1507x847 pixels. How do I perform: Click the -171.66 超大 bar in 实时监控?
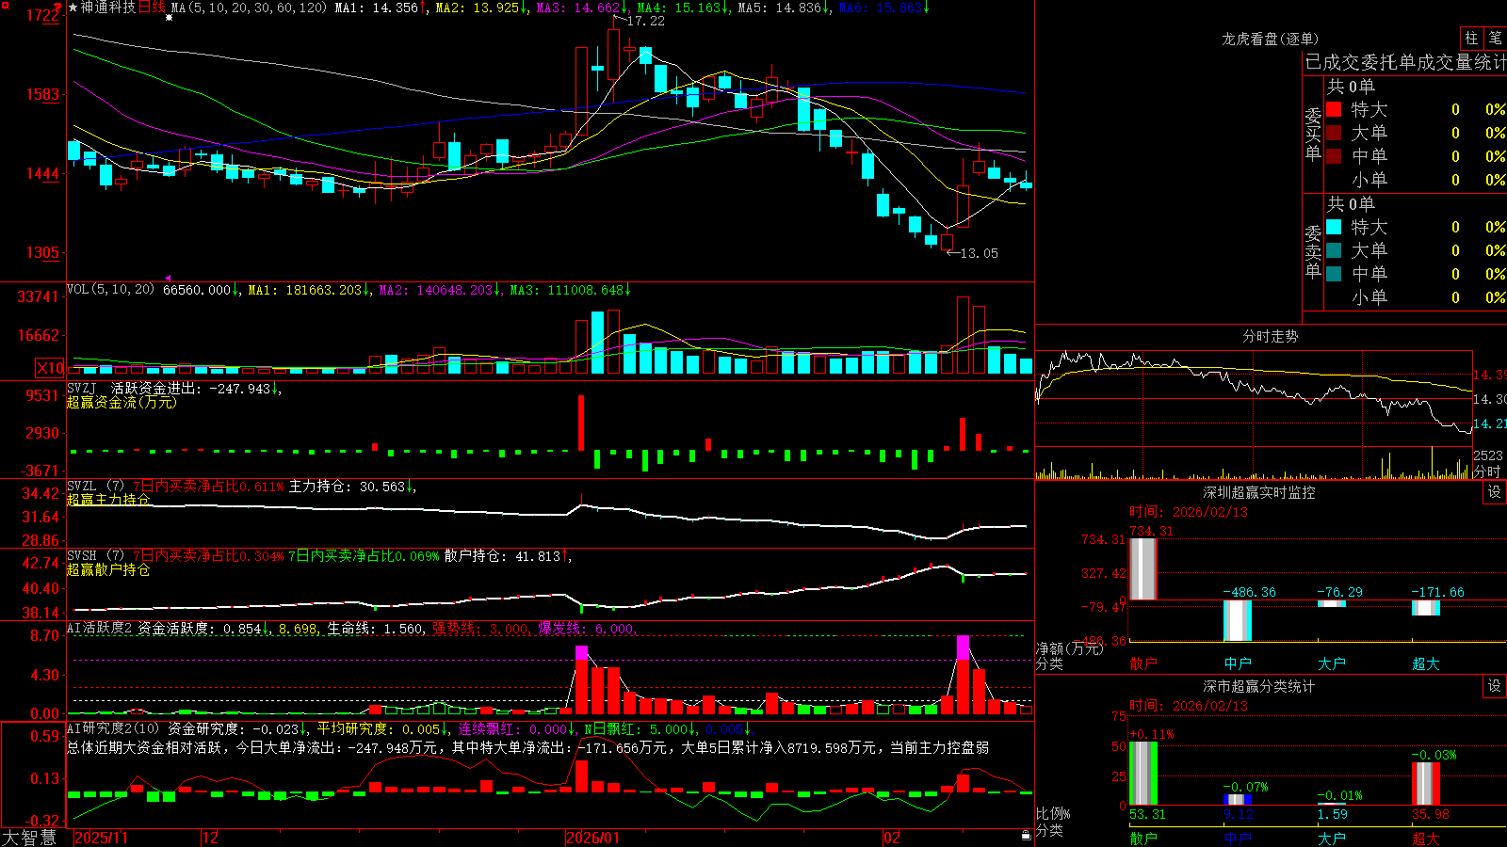1426,607
